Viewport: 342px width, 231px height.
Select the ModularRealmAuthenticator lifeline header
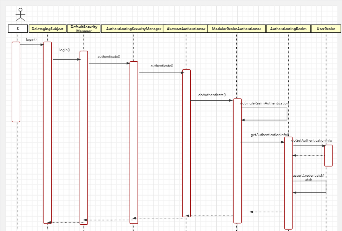point(236,29)
